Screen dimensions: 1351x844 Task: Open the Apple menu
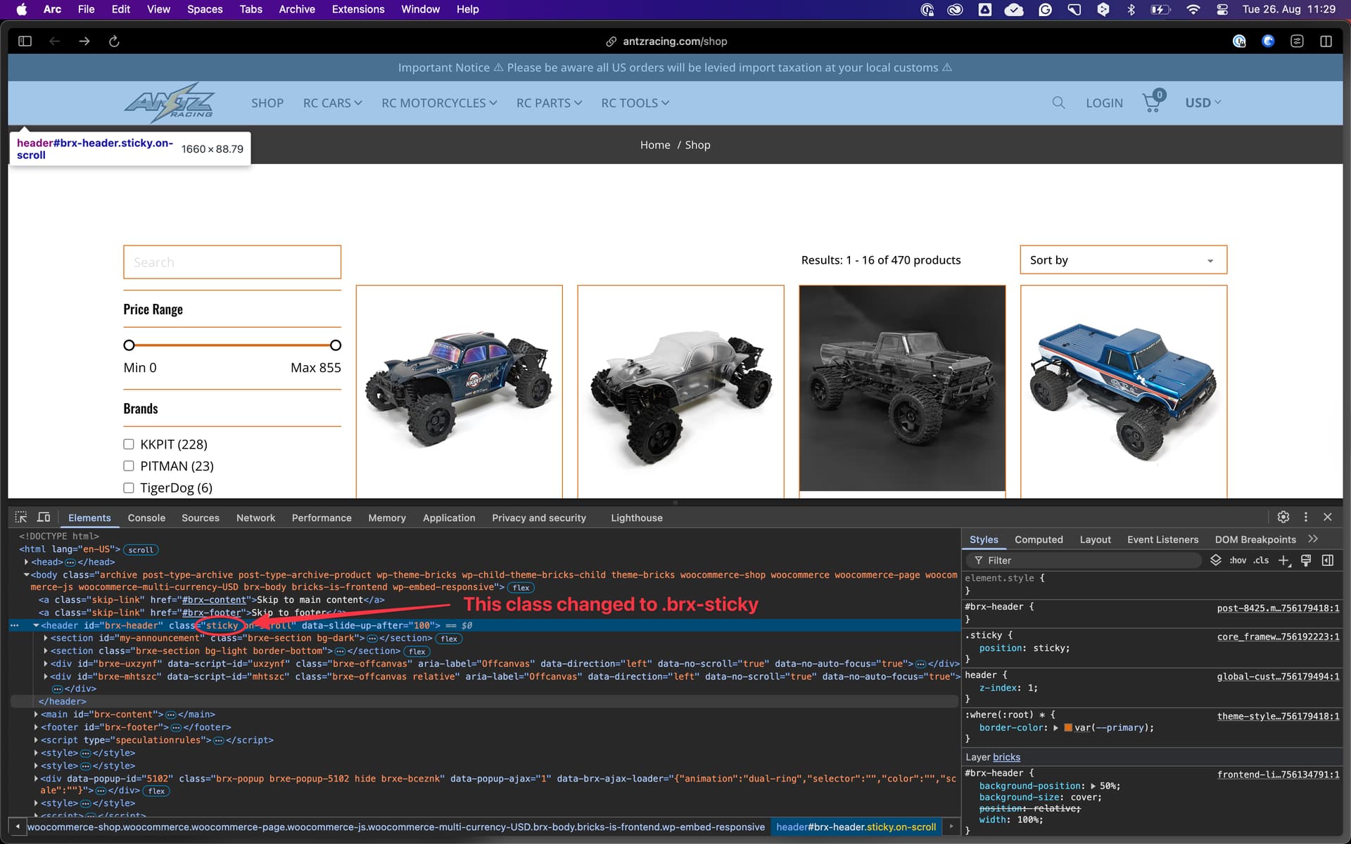(x=22, y=9)
